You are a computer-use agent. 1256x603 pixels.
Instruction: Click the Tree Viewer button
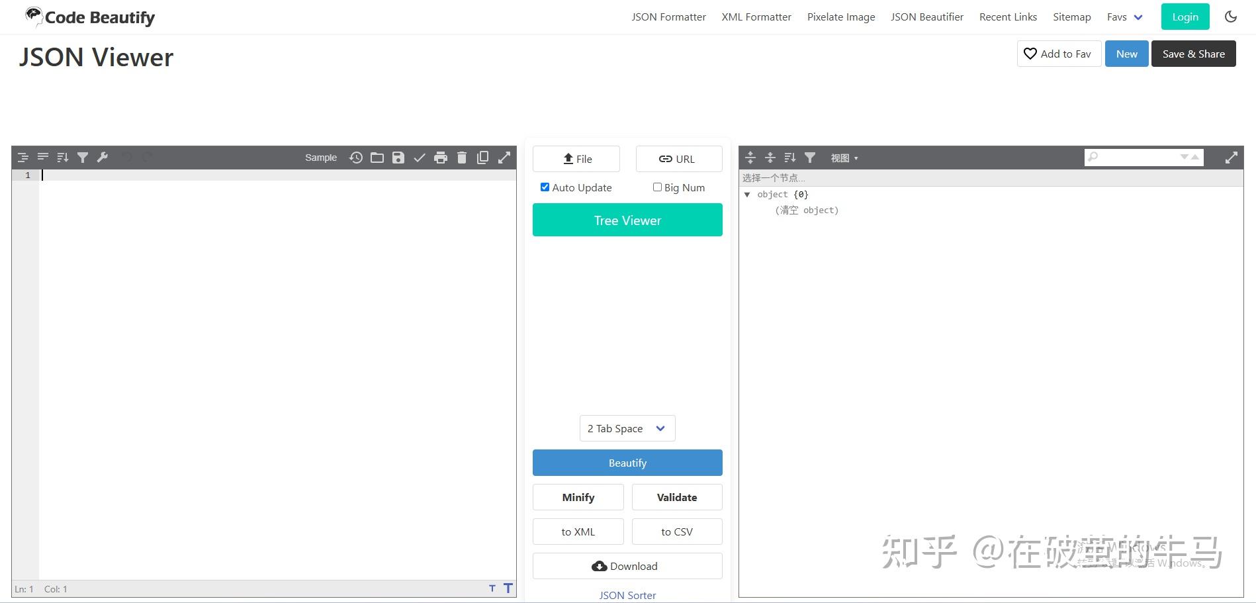point(627,220)
